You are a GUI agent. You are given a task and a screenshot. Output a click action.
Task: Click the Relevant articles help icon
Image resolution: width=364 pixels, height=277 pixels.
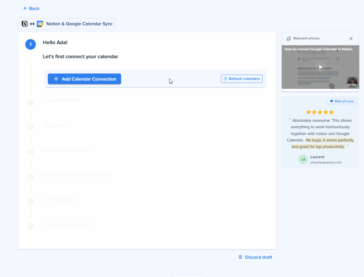pyautogui.click(x=289, y=39)
